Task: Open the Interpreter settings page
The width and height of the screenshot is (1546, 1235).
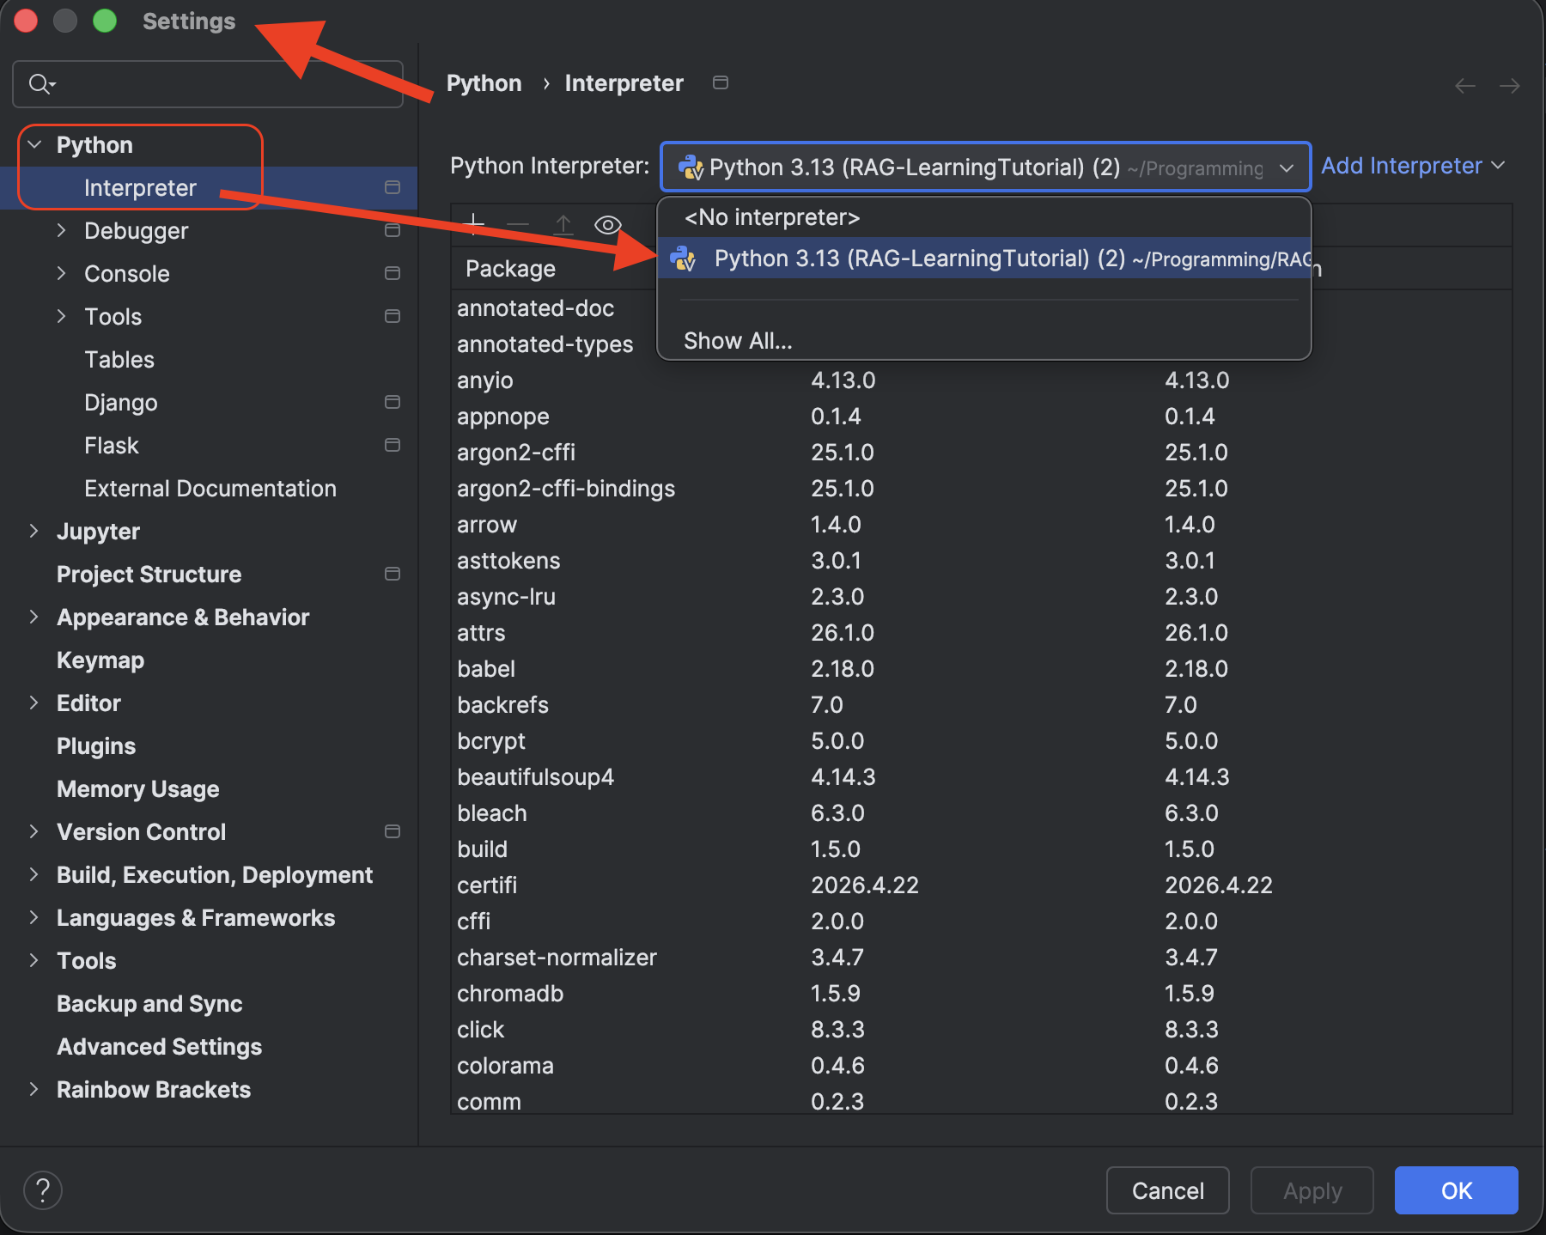Action: tap(209, 187)
